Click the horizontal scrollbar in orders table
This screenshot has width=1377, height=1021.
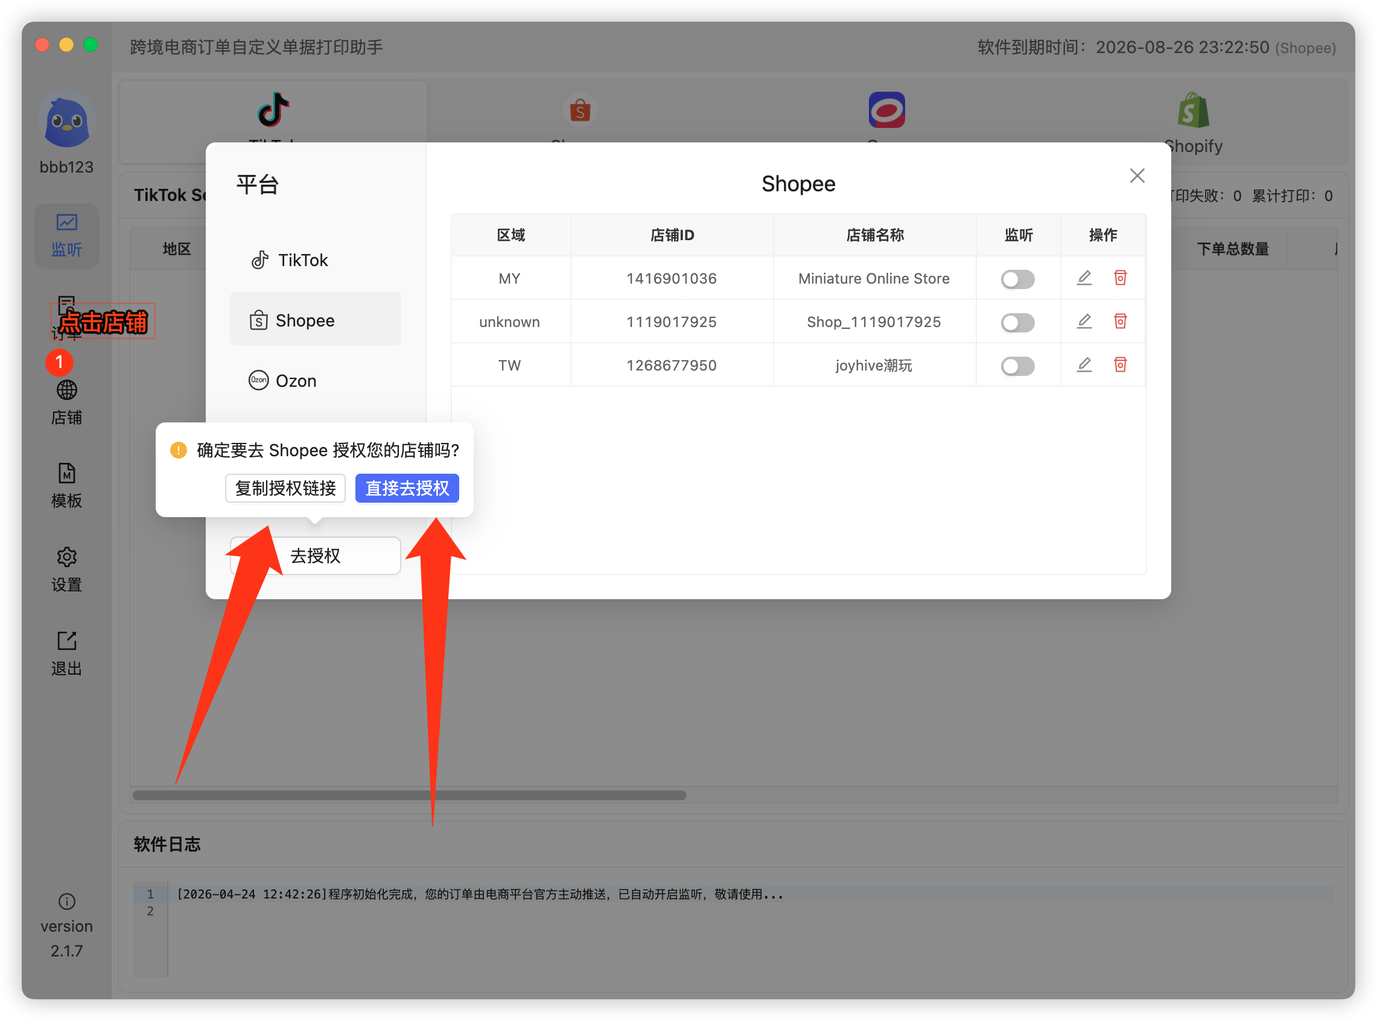pos(409,795)
